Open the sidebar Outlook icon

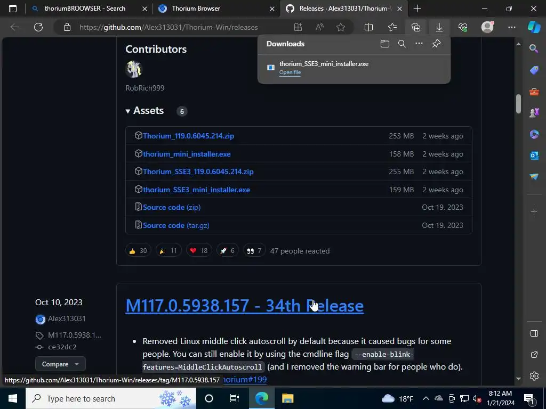point(534,156)
